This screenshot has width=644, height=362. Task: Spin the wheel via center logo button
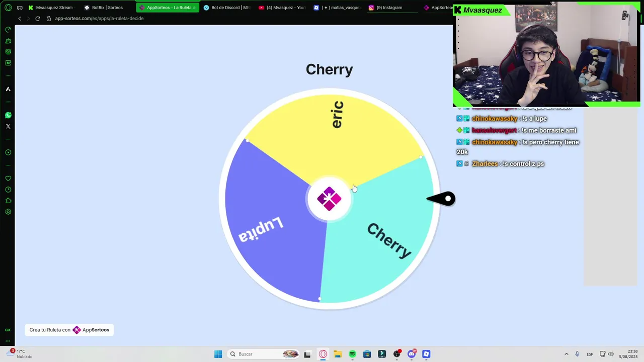click(329, 199)
